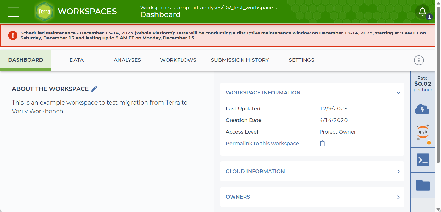The height and width of the screenshot is (212, 441).
Task: Switch to the Data tab
Action: [x=76, y=60]
